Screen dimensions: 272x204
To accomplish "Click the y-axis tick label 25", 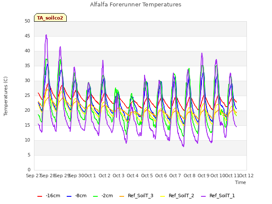I will [x=27, y=96].
